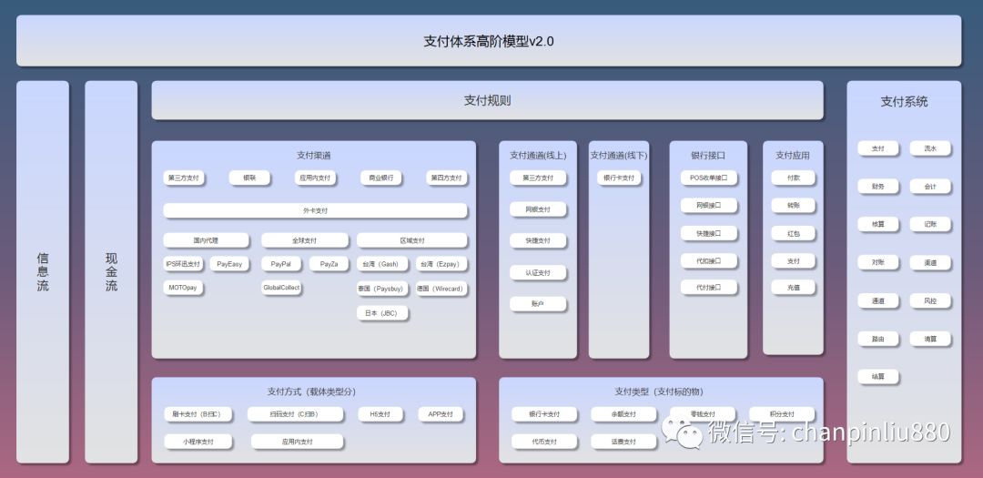Click the 代付接口 box
Viewport: 983px width, 478px height.
coord(708,287)
